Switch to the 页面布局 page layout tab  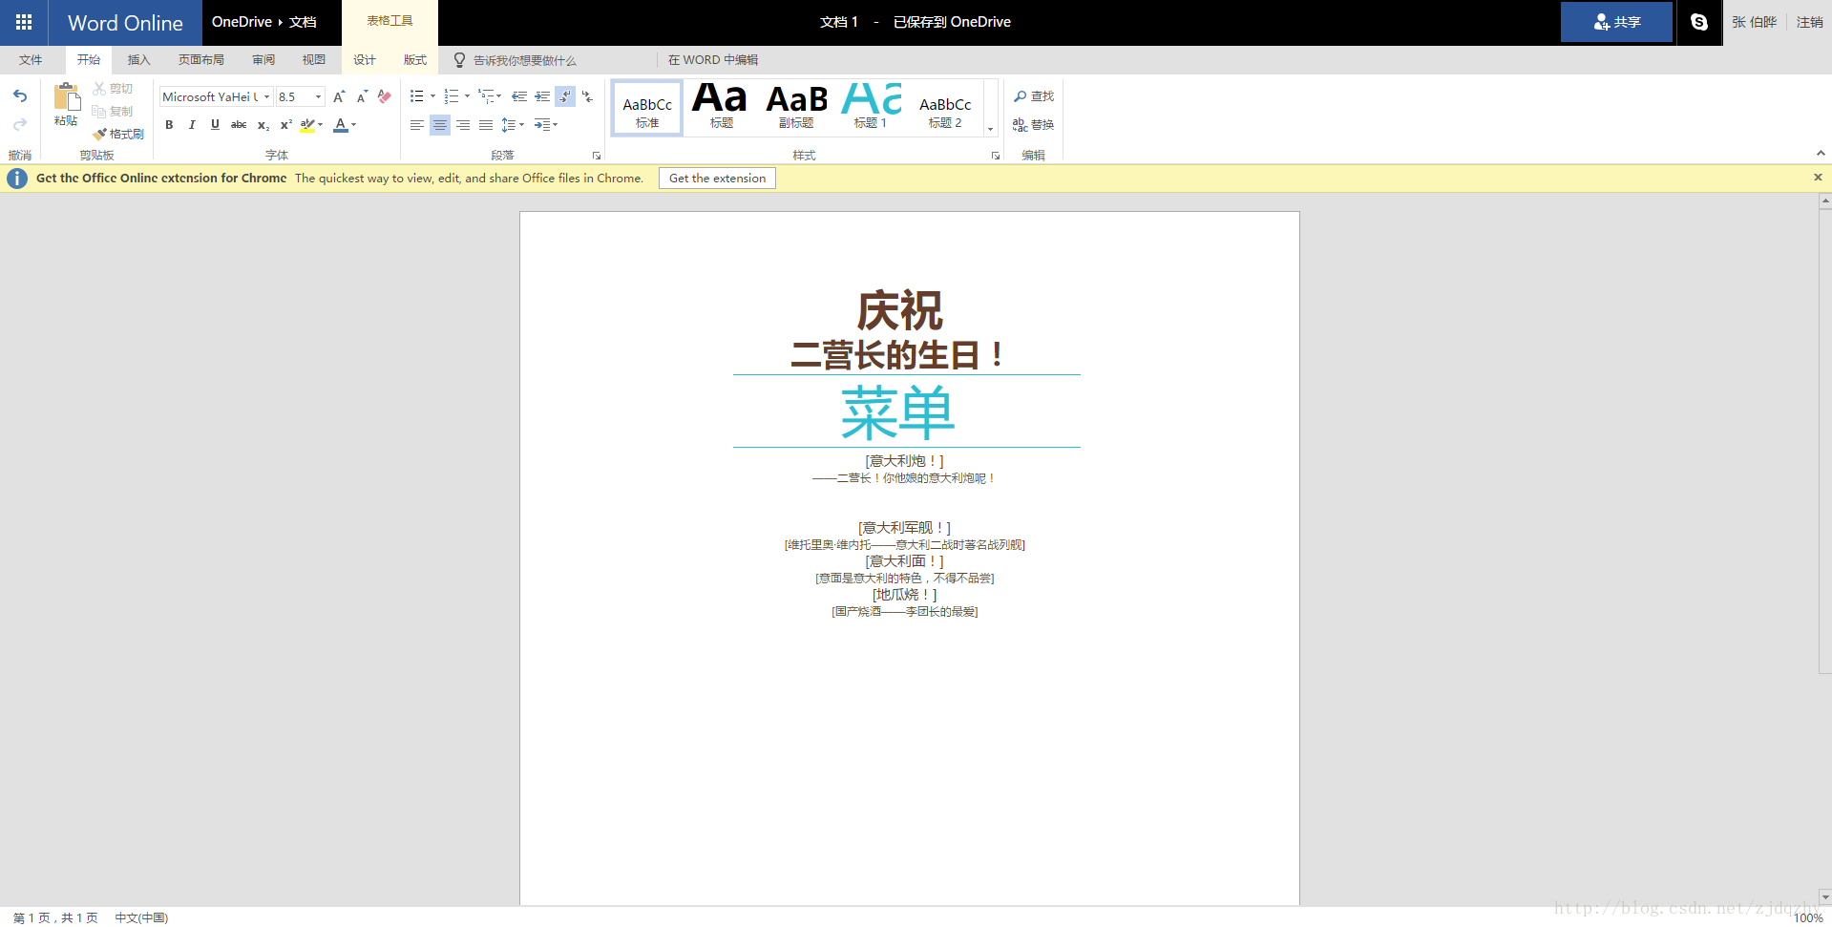tap(201, 60)
